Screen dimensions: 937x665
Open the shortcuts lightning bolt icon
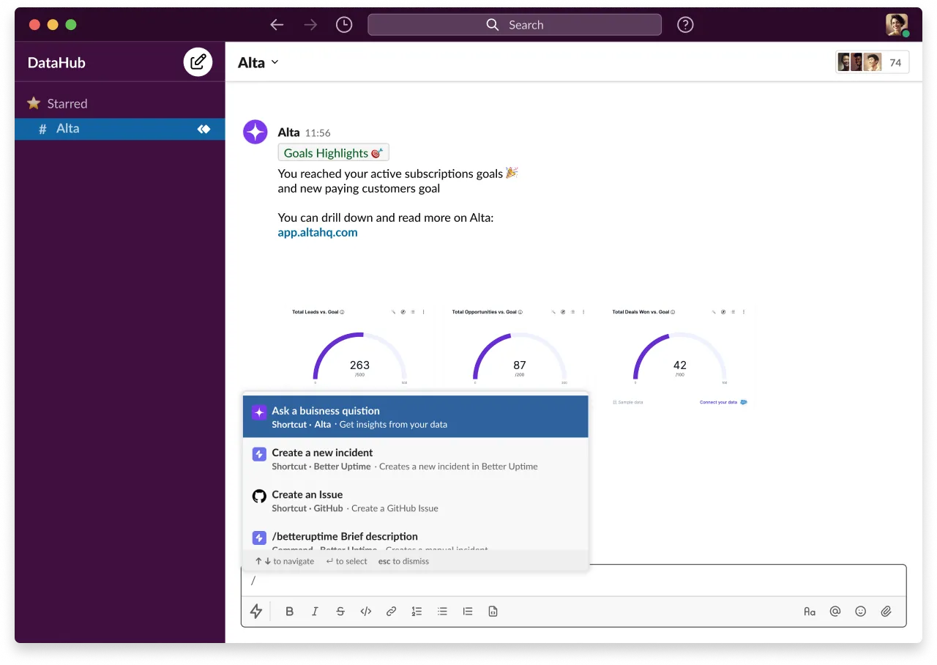256,612
